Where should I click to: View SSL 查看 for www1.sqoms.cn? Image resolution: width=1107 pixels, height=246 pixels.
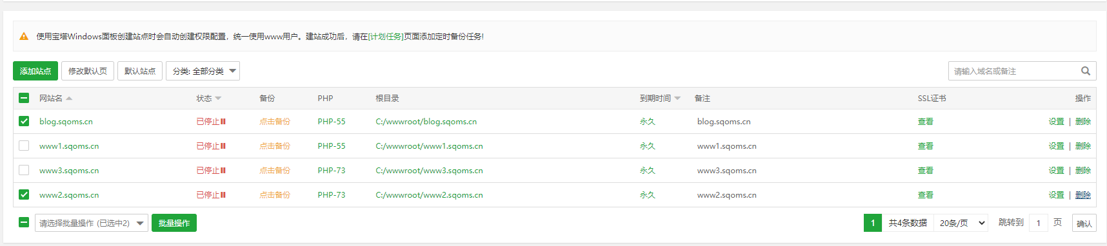coord(926,146)
